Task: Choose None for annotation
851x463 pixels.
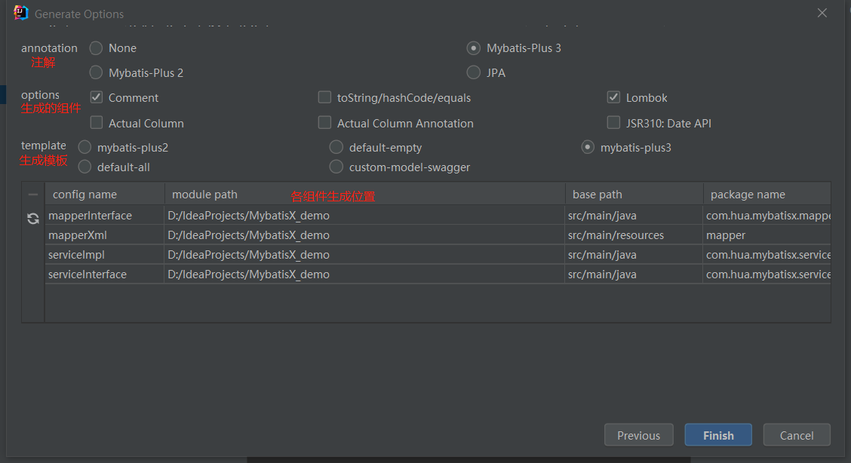Action: [96, 48]
